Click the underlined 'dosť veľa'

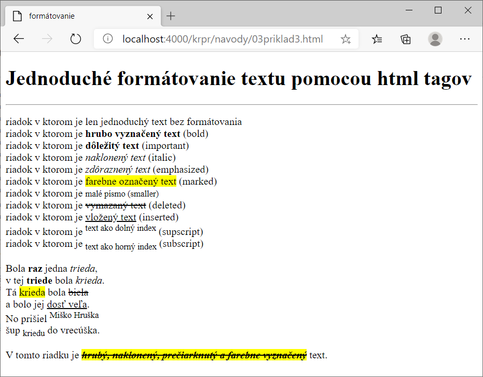67,304
